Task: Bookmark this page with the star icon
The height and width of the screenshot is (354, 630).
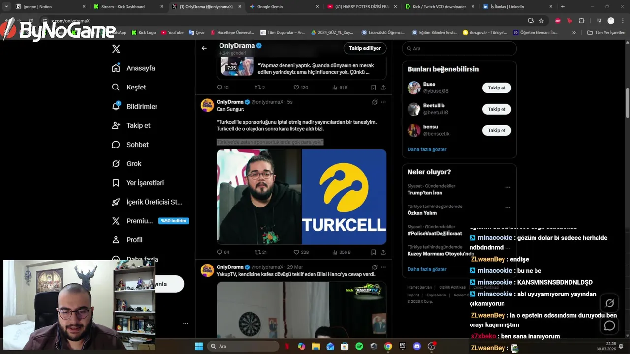Action: (x=541, y=21)
